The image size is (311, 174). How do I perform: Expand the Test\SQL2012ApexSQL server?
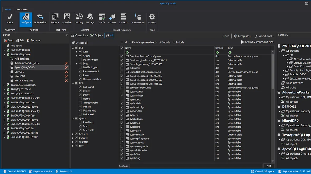click(4, 85)
